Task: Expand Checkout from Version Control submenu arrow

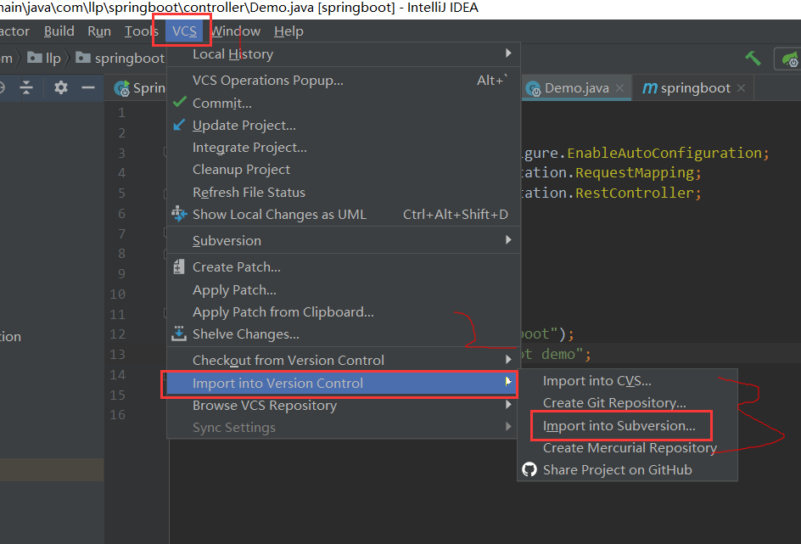Action: coord(507,360)
